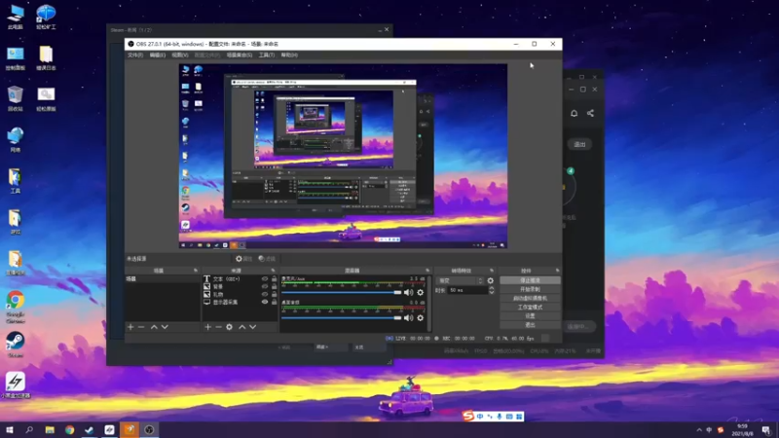Screen dimensions: 779x438
Task: Click the Start Virtual Camera button
Action: (530, 299)
